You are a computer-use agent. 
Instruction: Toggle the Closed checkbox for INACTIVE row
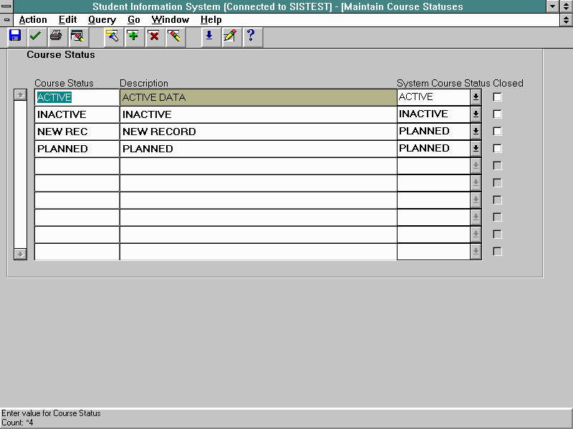[498, 114]
